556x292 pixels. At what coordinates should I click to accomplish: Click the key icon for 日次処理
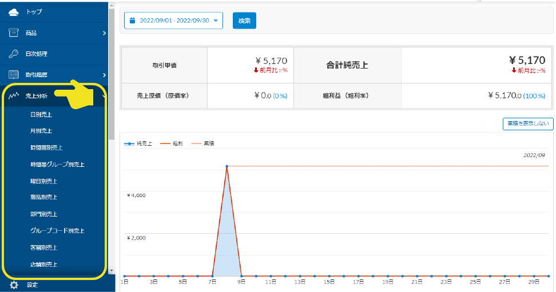14,54
